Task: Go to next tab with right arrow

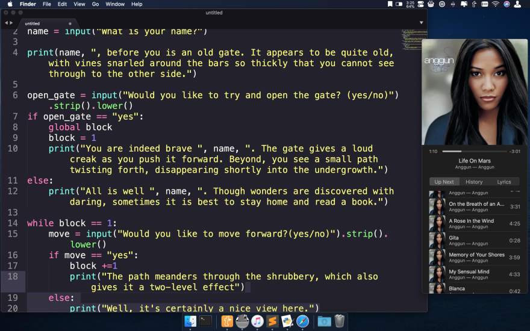Action: coord(11,23)
